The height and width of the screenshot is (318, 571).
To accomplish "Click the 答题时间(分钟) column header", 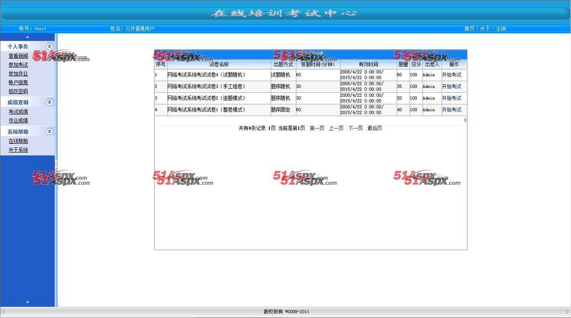I will [318, 64].
